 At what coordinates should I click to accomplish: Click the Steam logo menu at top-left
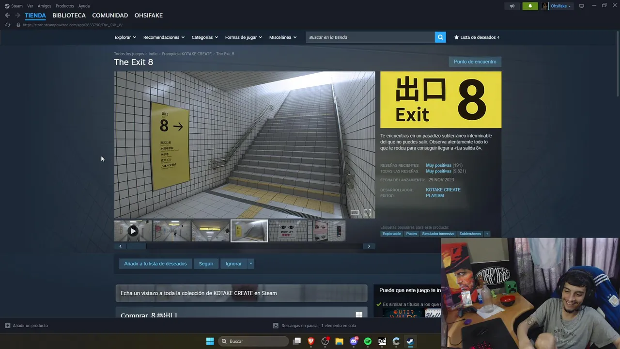(x=14, y=6)
